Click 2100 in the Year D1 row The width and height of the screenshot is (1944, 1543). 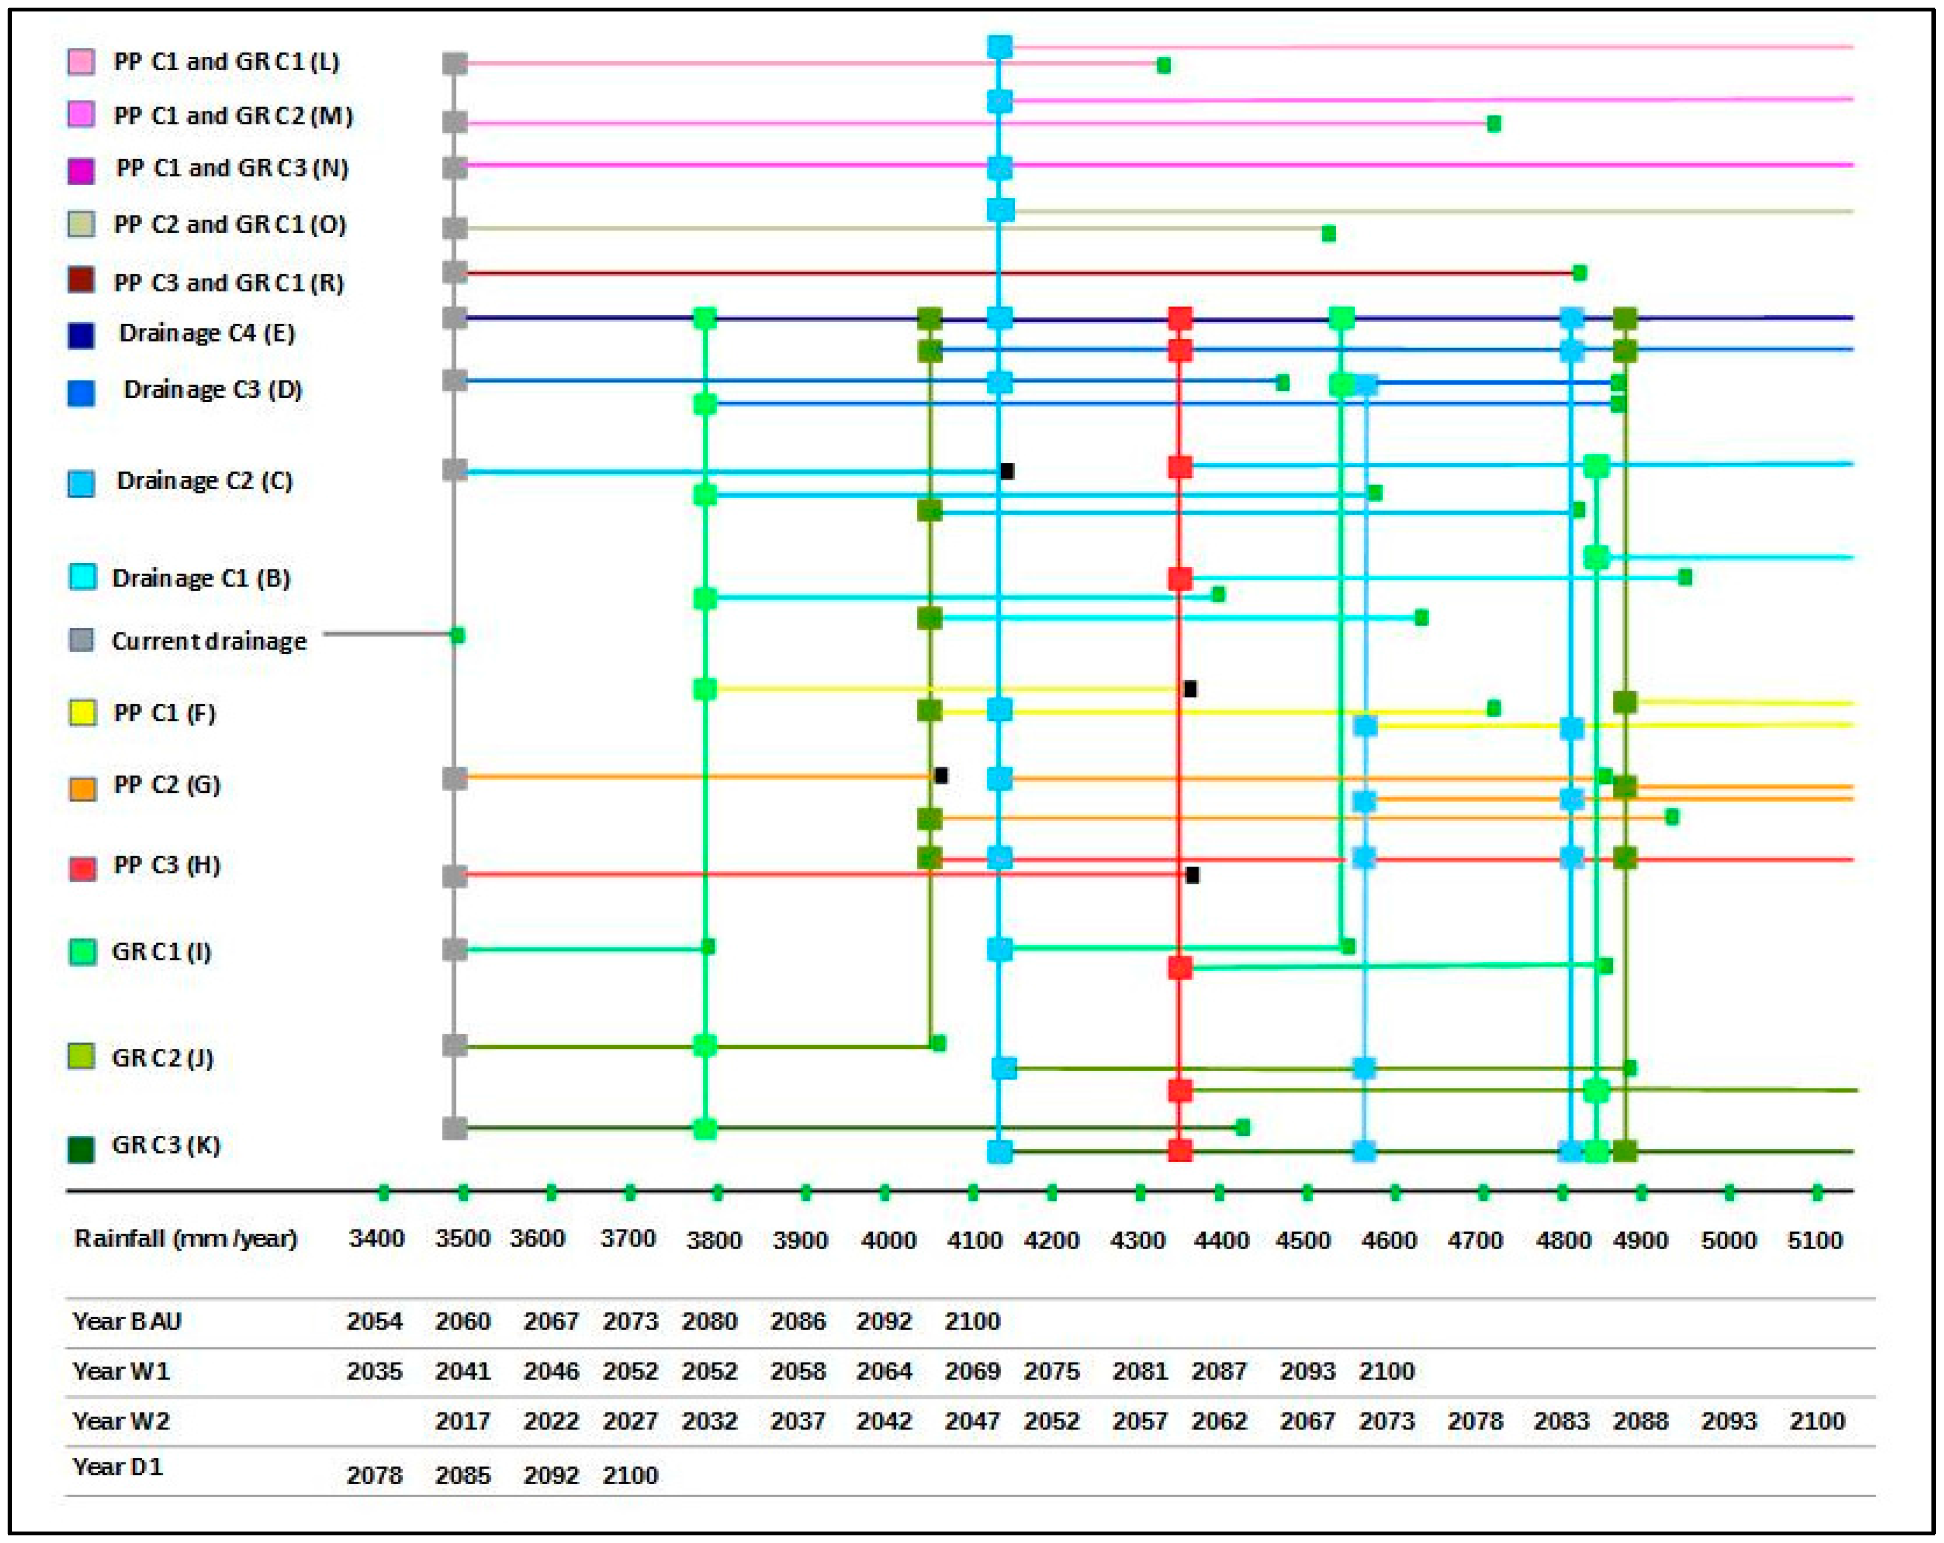click(x=630, y=1475)
